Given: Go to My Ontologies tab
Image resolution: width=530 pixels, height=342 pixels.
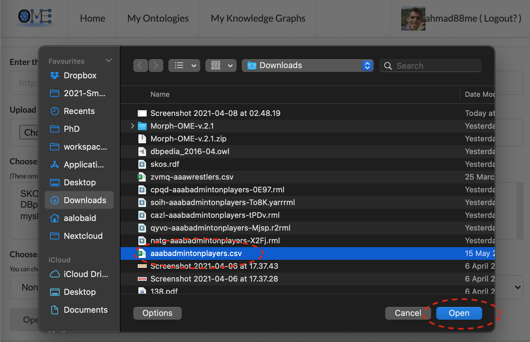Looking at the screenshot, I should click(158, 18).
